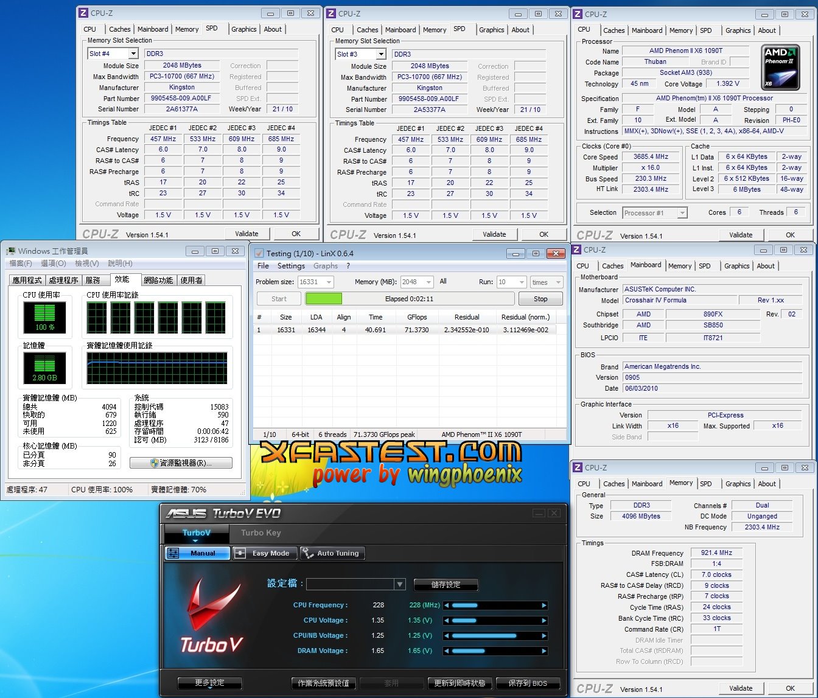The width and height of the screenshot is (818, 698).
Task: Click the DRAM Voltage slider bar
Action: click(495, 651)
